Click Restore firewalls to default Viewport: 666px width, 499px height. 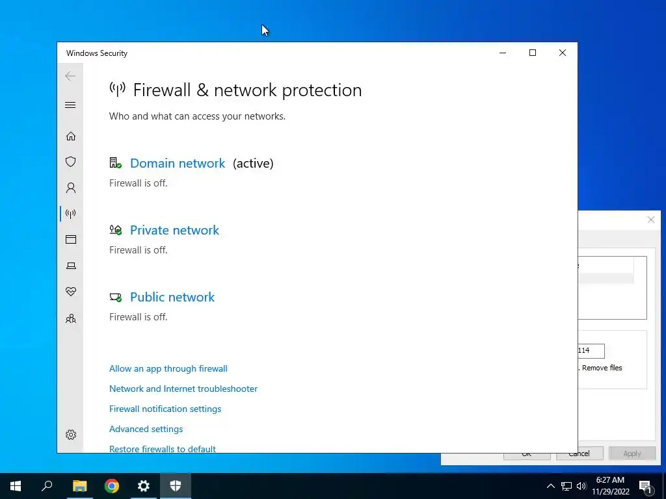pos(162,449)
